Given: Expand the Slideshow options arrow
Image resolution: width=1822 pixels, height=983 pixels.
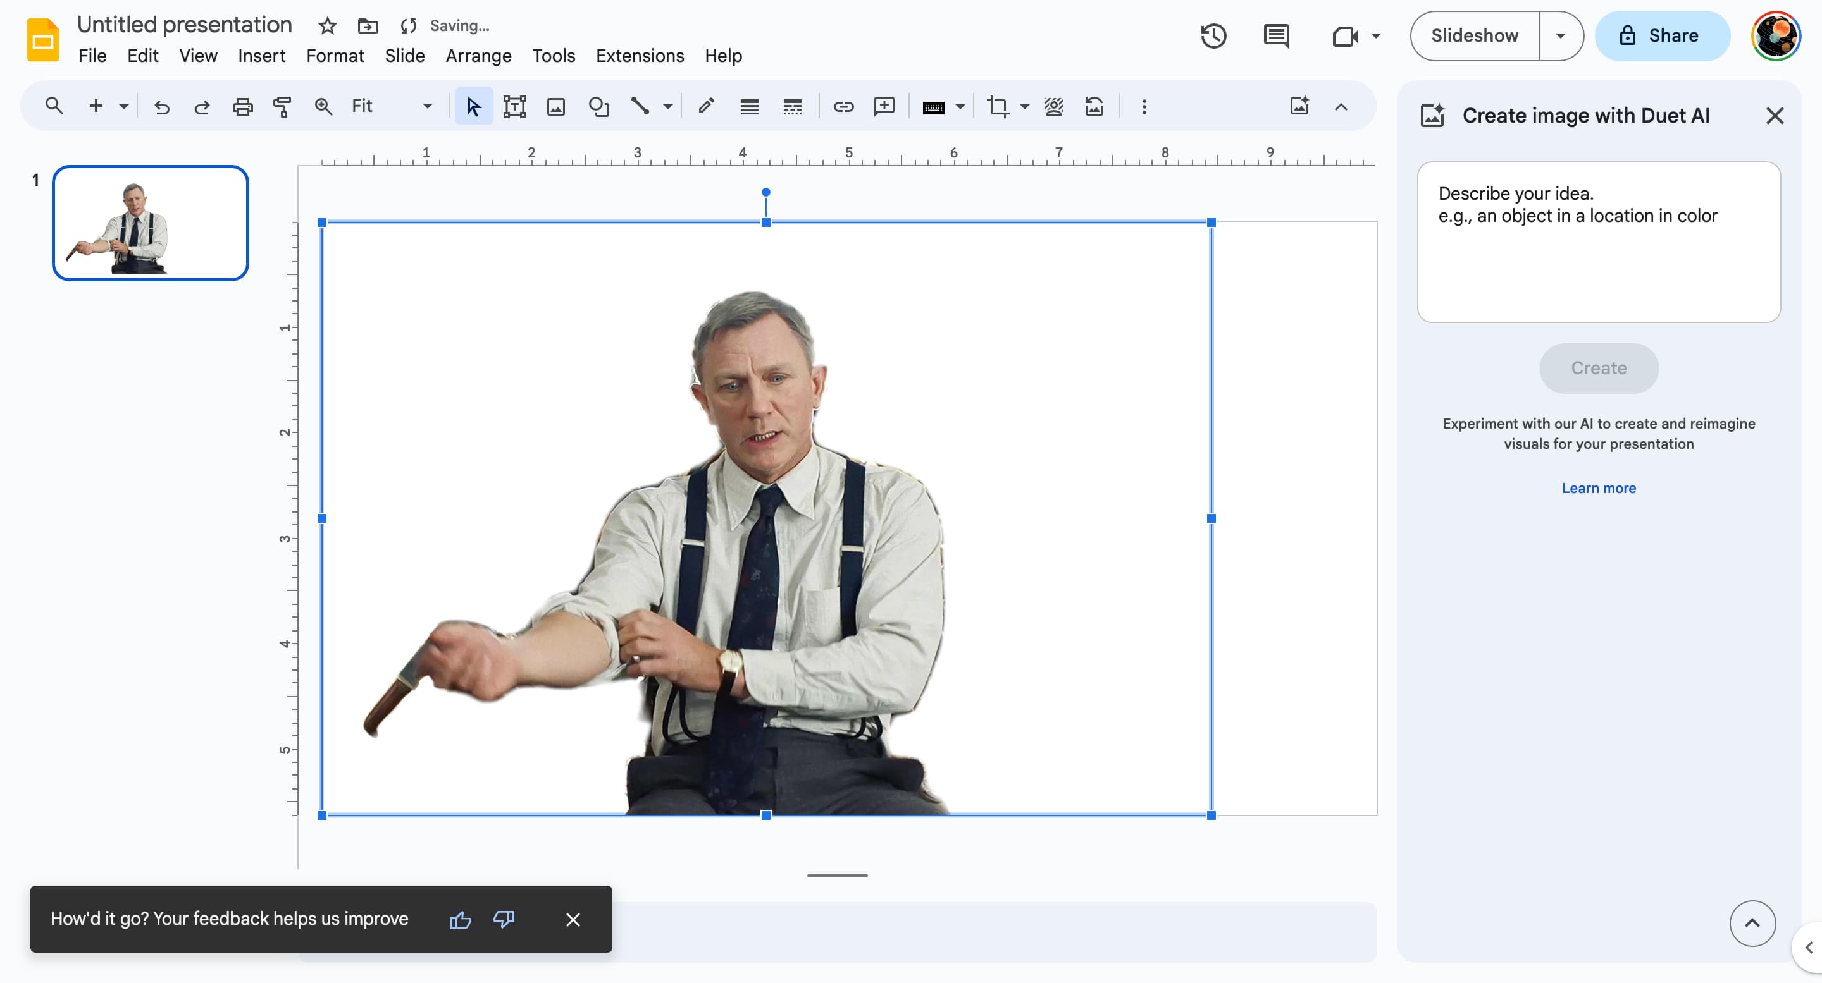Looking at the screenshot, I should pyautogui.click(x=1559, y=36).
